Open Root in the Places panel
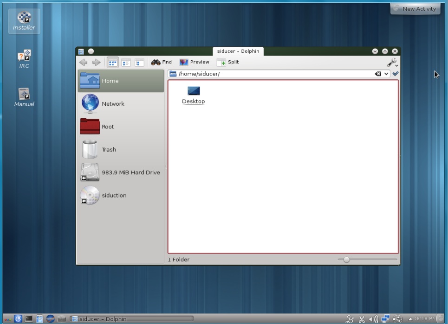The height and width of the screenshot is (324, 448). (121, 127)
